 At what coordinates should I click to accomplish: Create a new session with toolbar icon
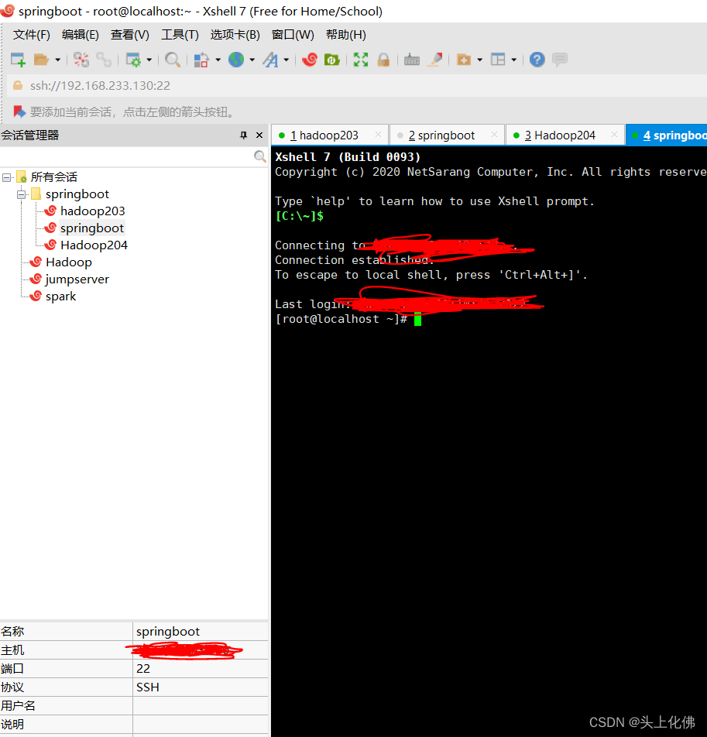17,60
